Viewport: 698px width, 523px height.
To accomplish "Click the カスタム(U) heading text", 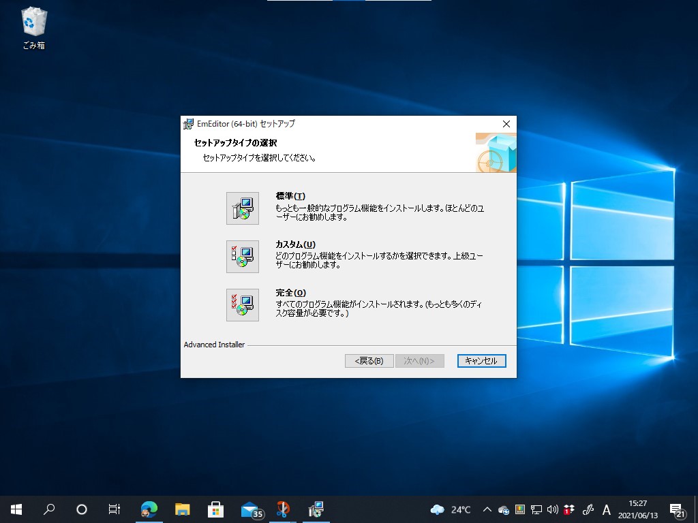I will click(x=296, y=244).
